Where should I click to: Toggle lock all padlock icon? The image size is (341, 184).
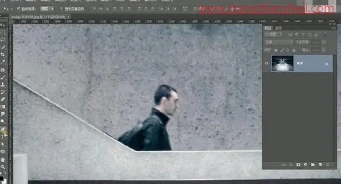[x=294, y=50]
